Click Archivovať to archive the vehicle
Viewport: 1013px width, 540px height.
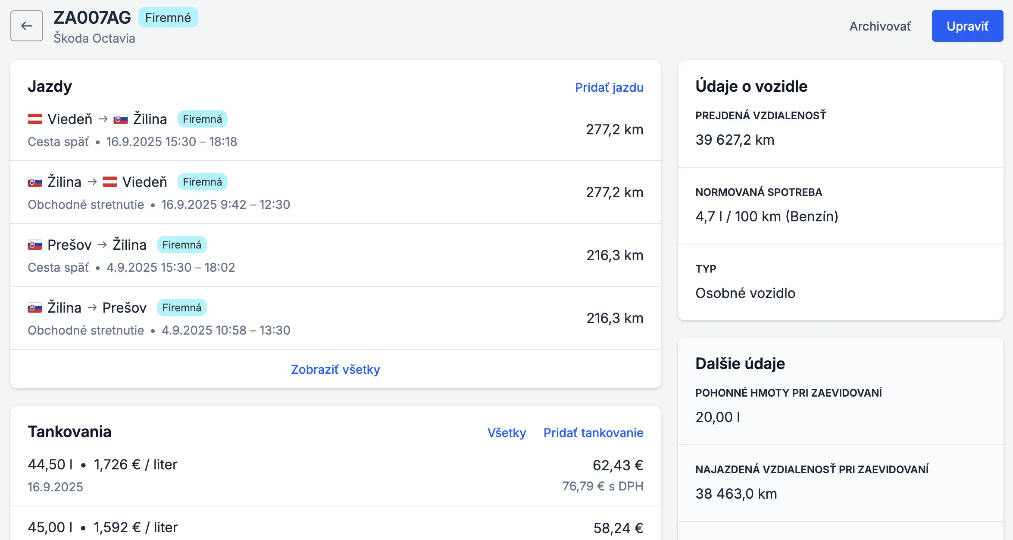(880, 26)
